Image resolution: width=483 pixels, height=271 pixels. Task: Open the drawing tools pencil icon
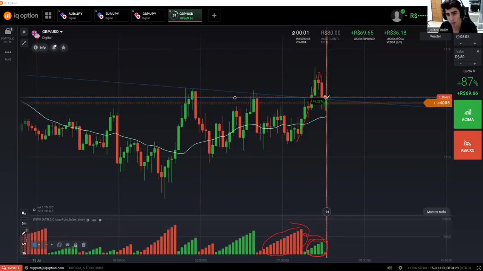point(24,233)
